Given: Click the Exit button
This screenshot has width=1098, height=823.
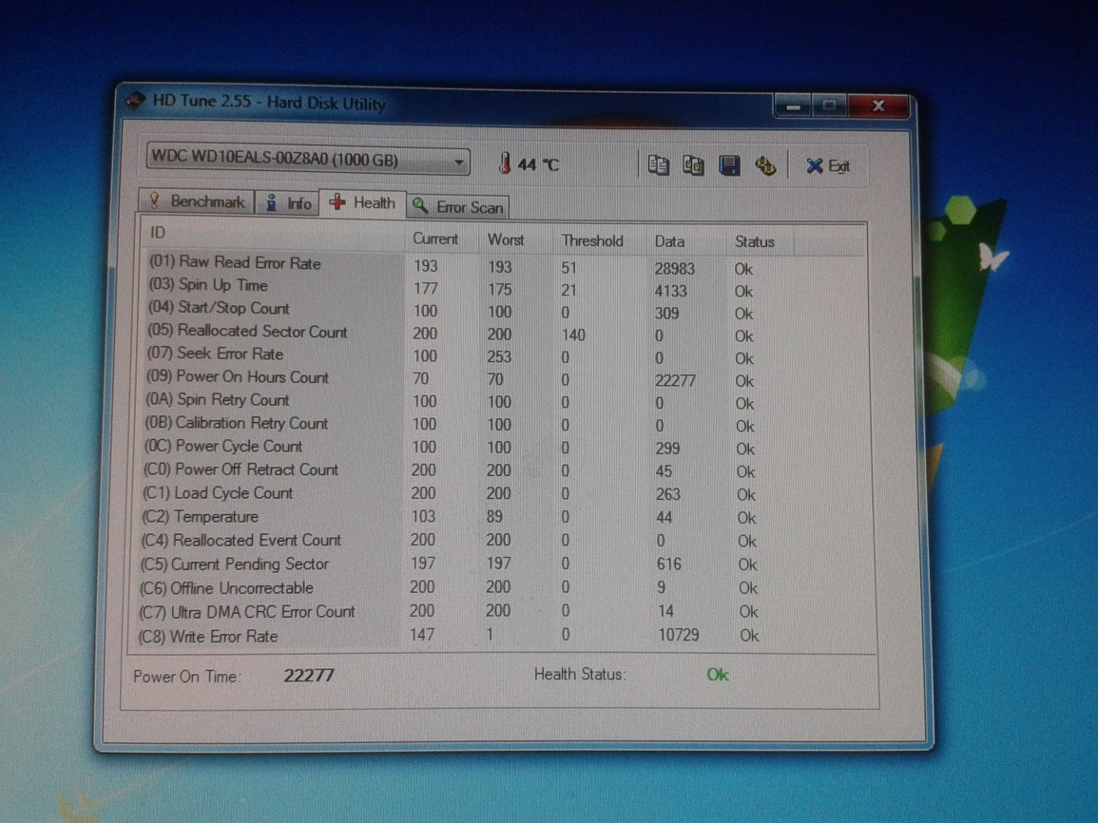Looking at the screenshot, I should coord(828,166).
